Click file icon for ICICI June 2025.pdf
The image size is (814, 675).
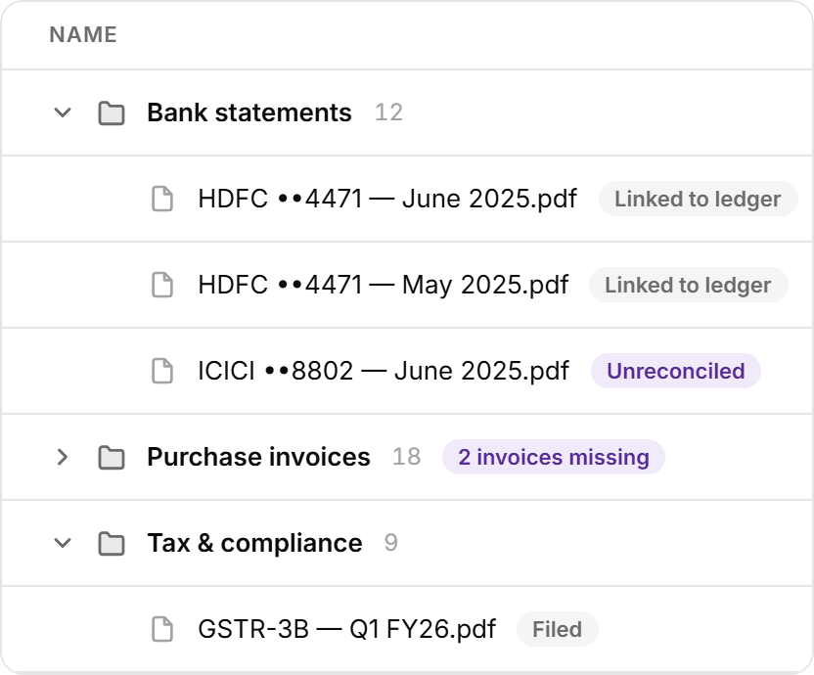(162, 371)
